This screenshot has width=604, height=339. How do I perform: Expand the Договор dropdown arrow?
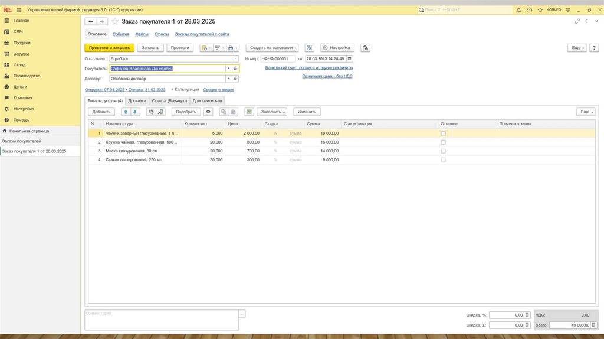click(x=228, y=79)
